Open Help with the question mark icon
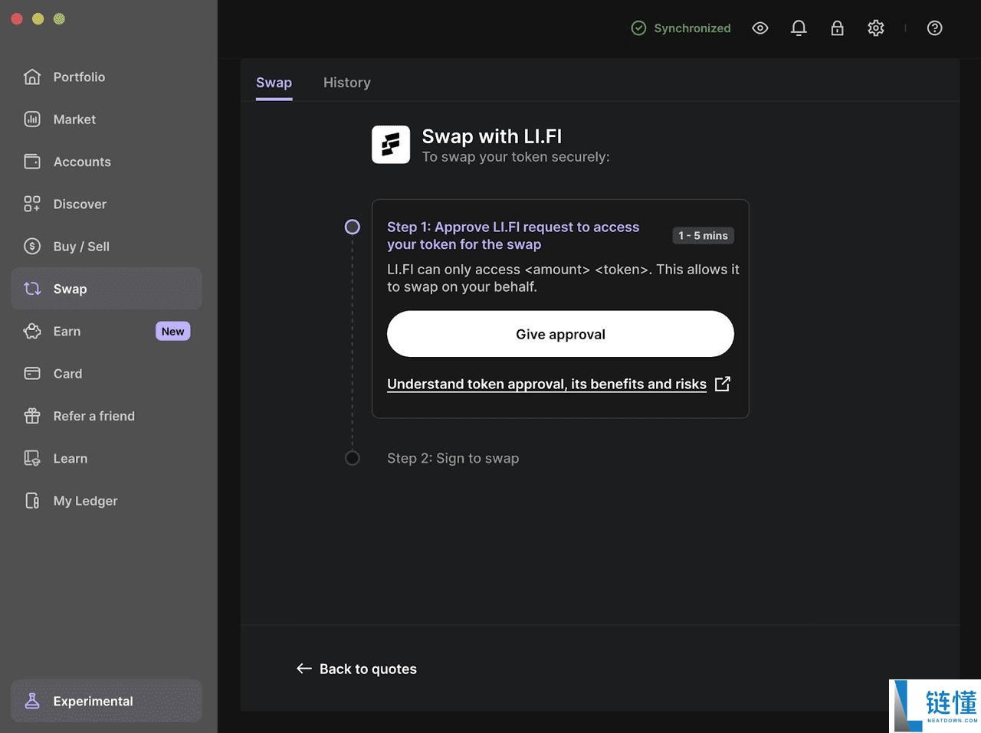Viewport: 981px width, 733px height. click(x=934, y=28)
